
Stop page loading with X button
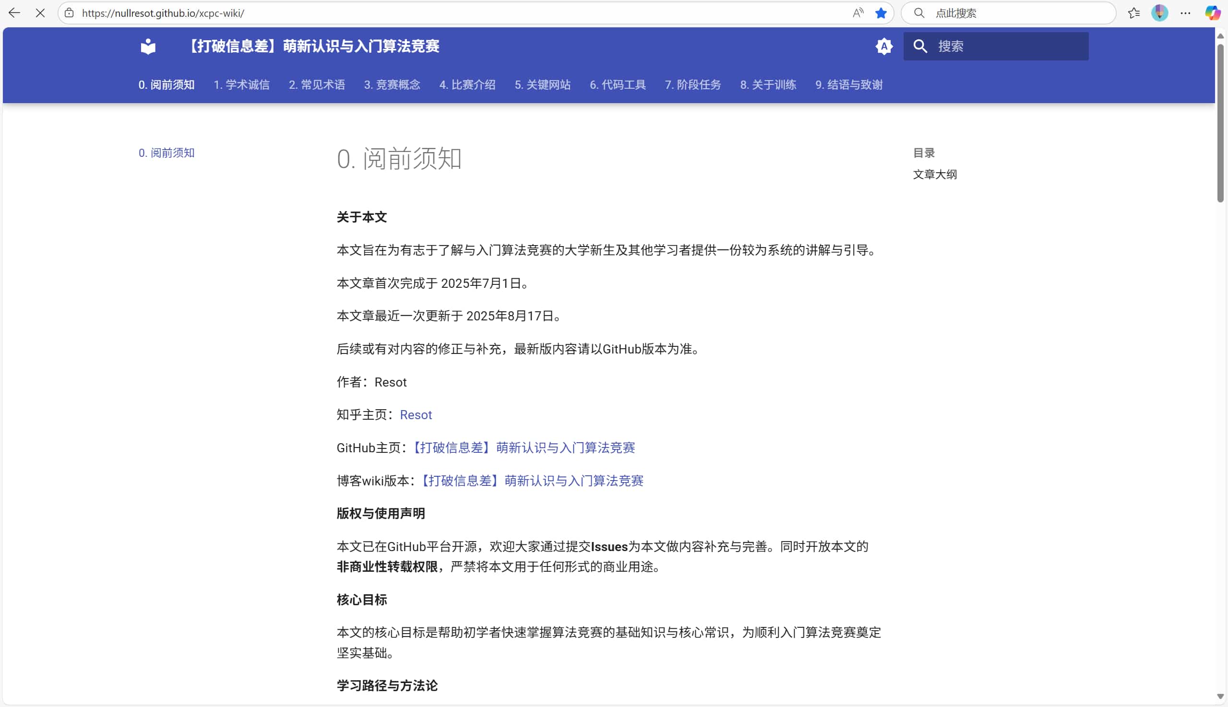click(x=40, y=13)
